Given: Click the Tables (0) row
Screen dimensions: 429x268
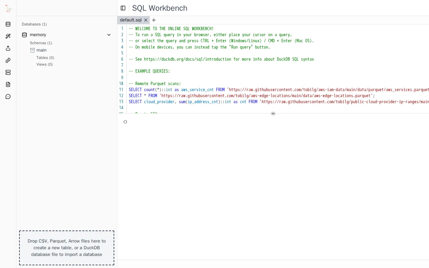Looking at the screenshot, I should [45, 58].
